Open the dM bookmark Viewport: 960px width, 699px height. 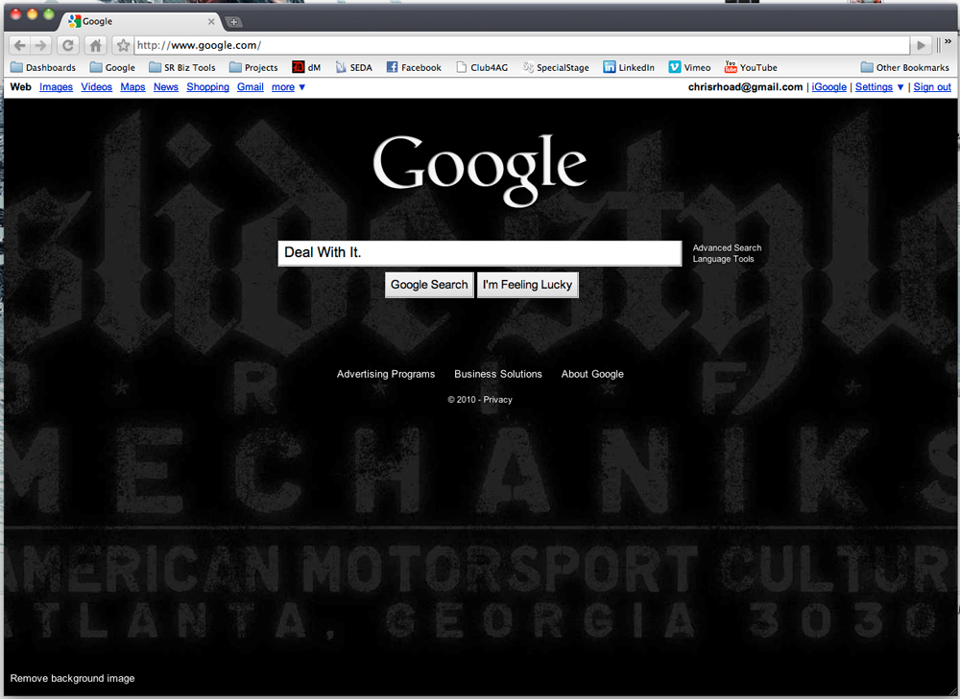pos(306,67)
